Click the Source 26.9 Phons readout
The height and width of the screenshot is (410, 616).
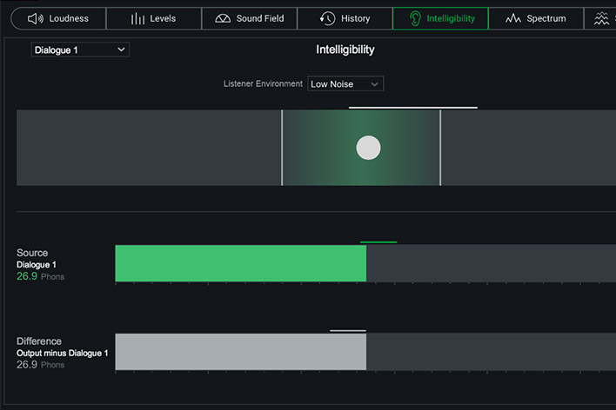40,276
